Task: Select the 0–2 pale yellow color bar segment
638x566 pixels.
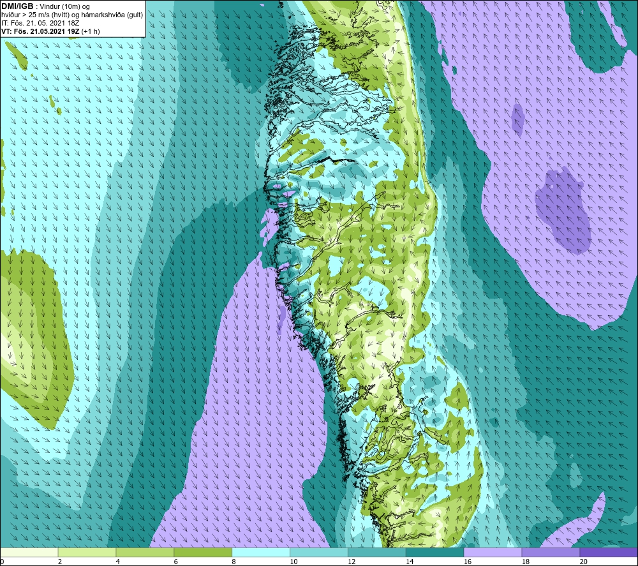Action: click(29, 552)
